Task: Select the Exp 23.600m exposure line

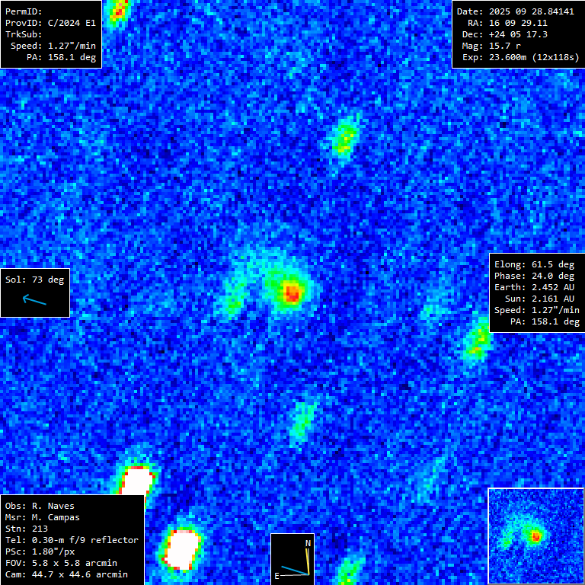Action: click(516, 57)
